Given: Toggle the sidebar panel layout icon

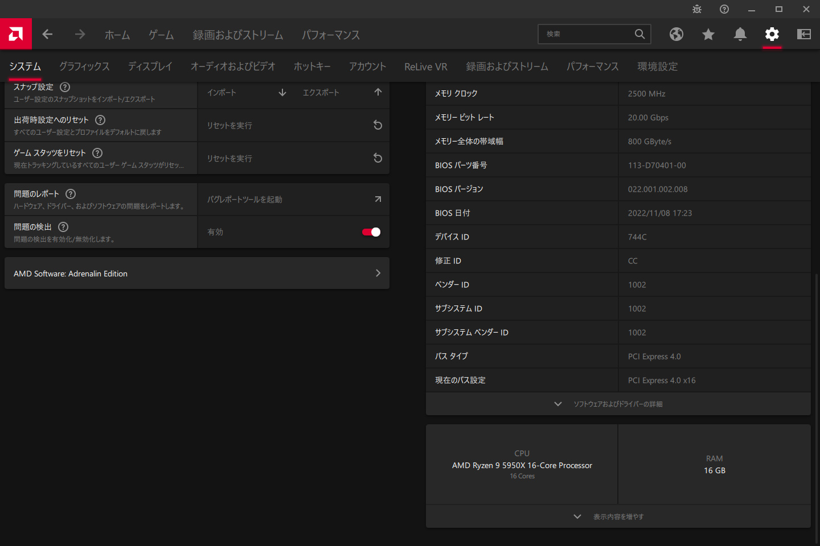Looking at the screenshot, I should (x=804, y=34).
